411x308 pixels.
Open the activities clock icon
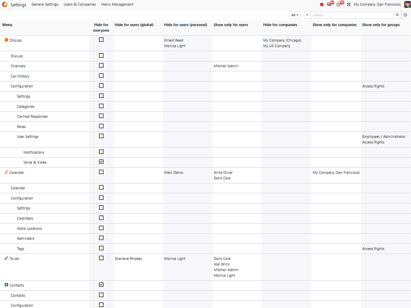click(338, 4)
